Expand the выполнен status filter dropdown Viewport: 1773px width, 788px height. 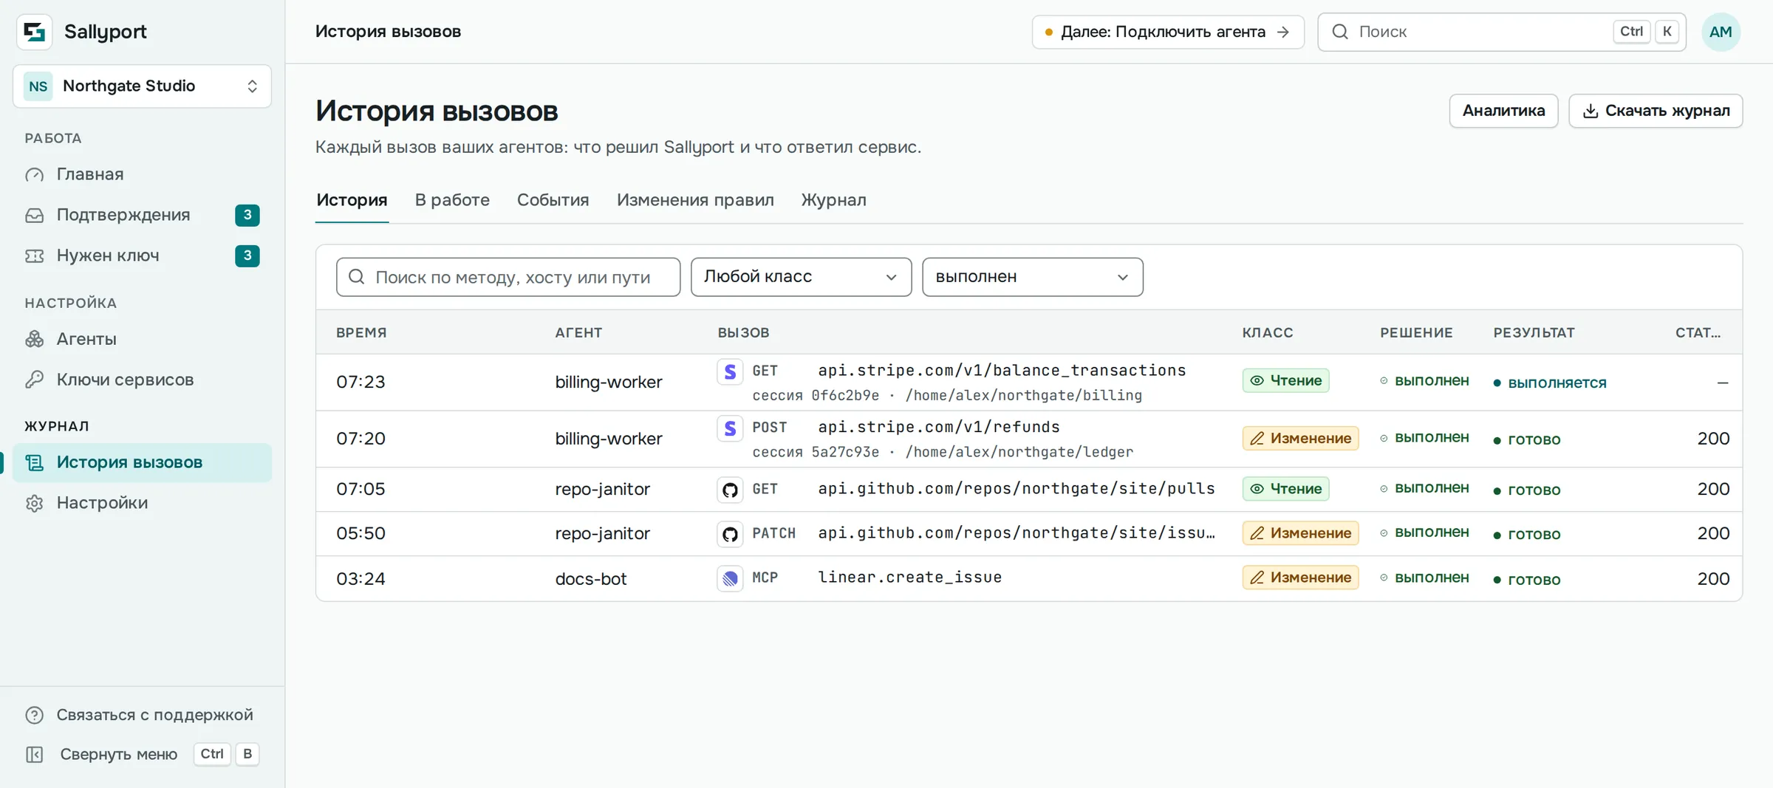click(1032, 277)
